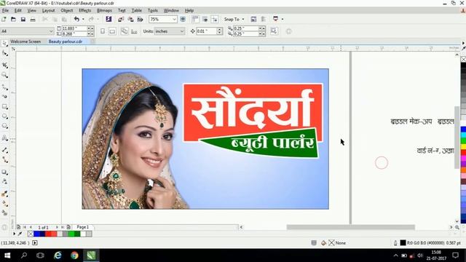
Task: Toggle Show Guidelines in toolbar
Action: [215, 20]
